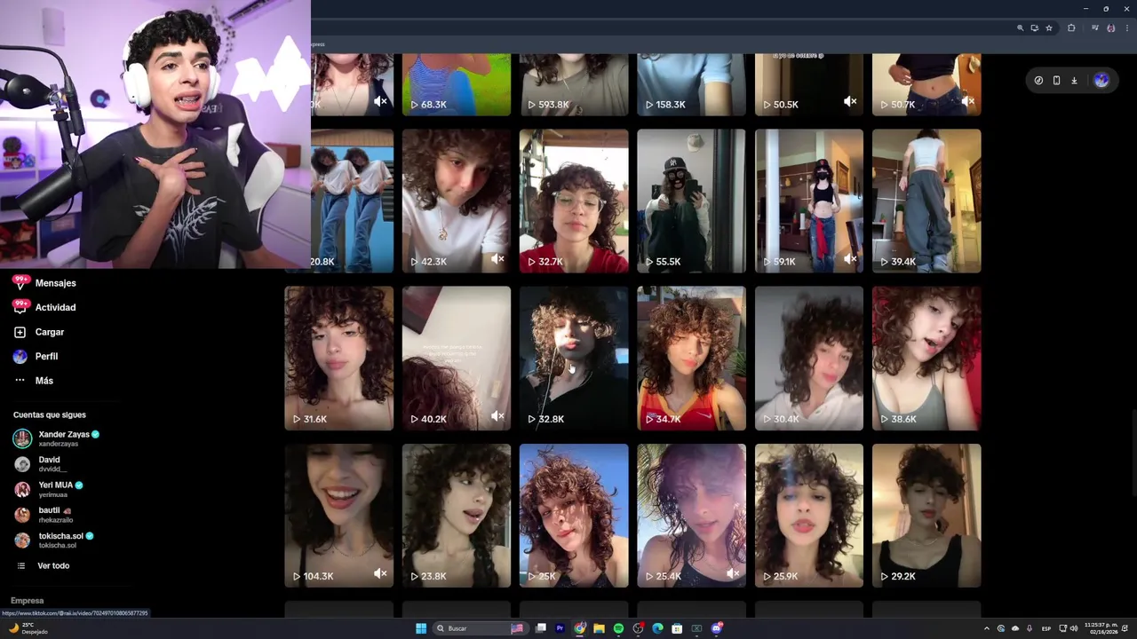The image size is (1137, 639).
Task: Toggle mute on the 50.5K video
Action: point(850,102)
